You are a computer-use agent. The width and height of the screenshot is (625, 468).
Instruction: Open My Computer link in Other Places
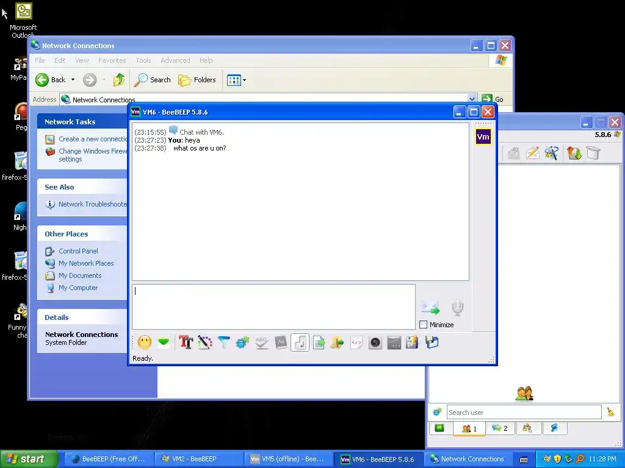click(x=78, y=288)
